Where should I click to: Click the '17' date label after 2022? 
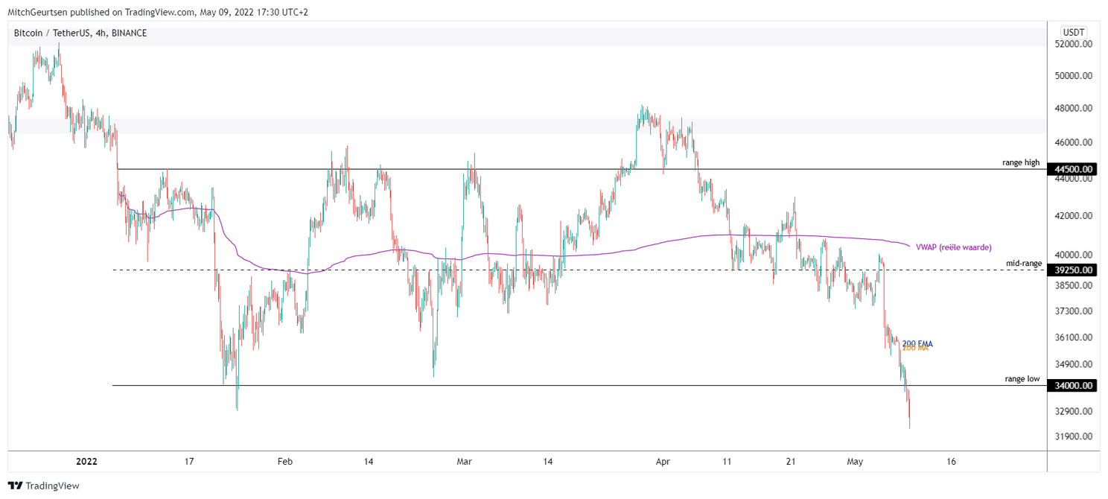click(x=189, y=462)
